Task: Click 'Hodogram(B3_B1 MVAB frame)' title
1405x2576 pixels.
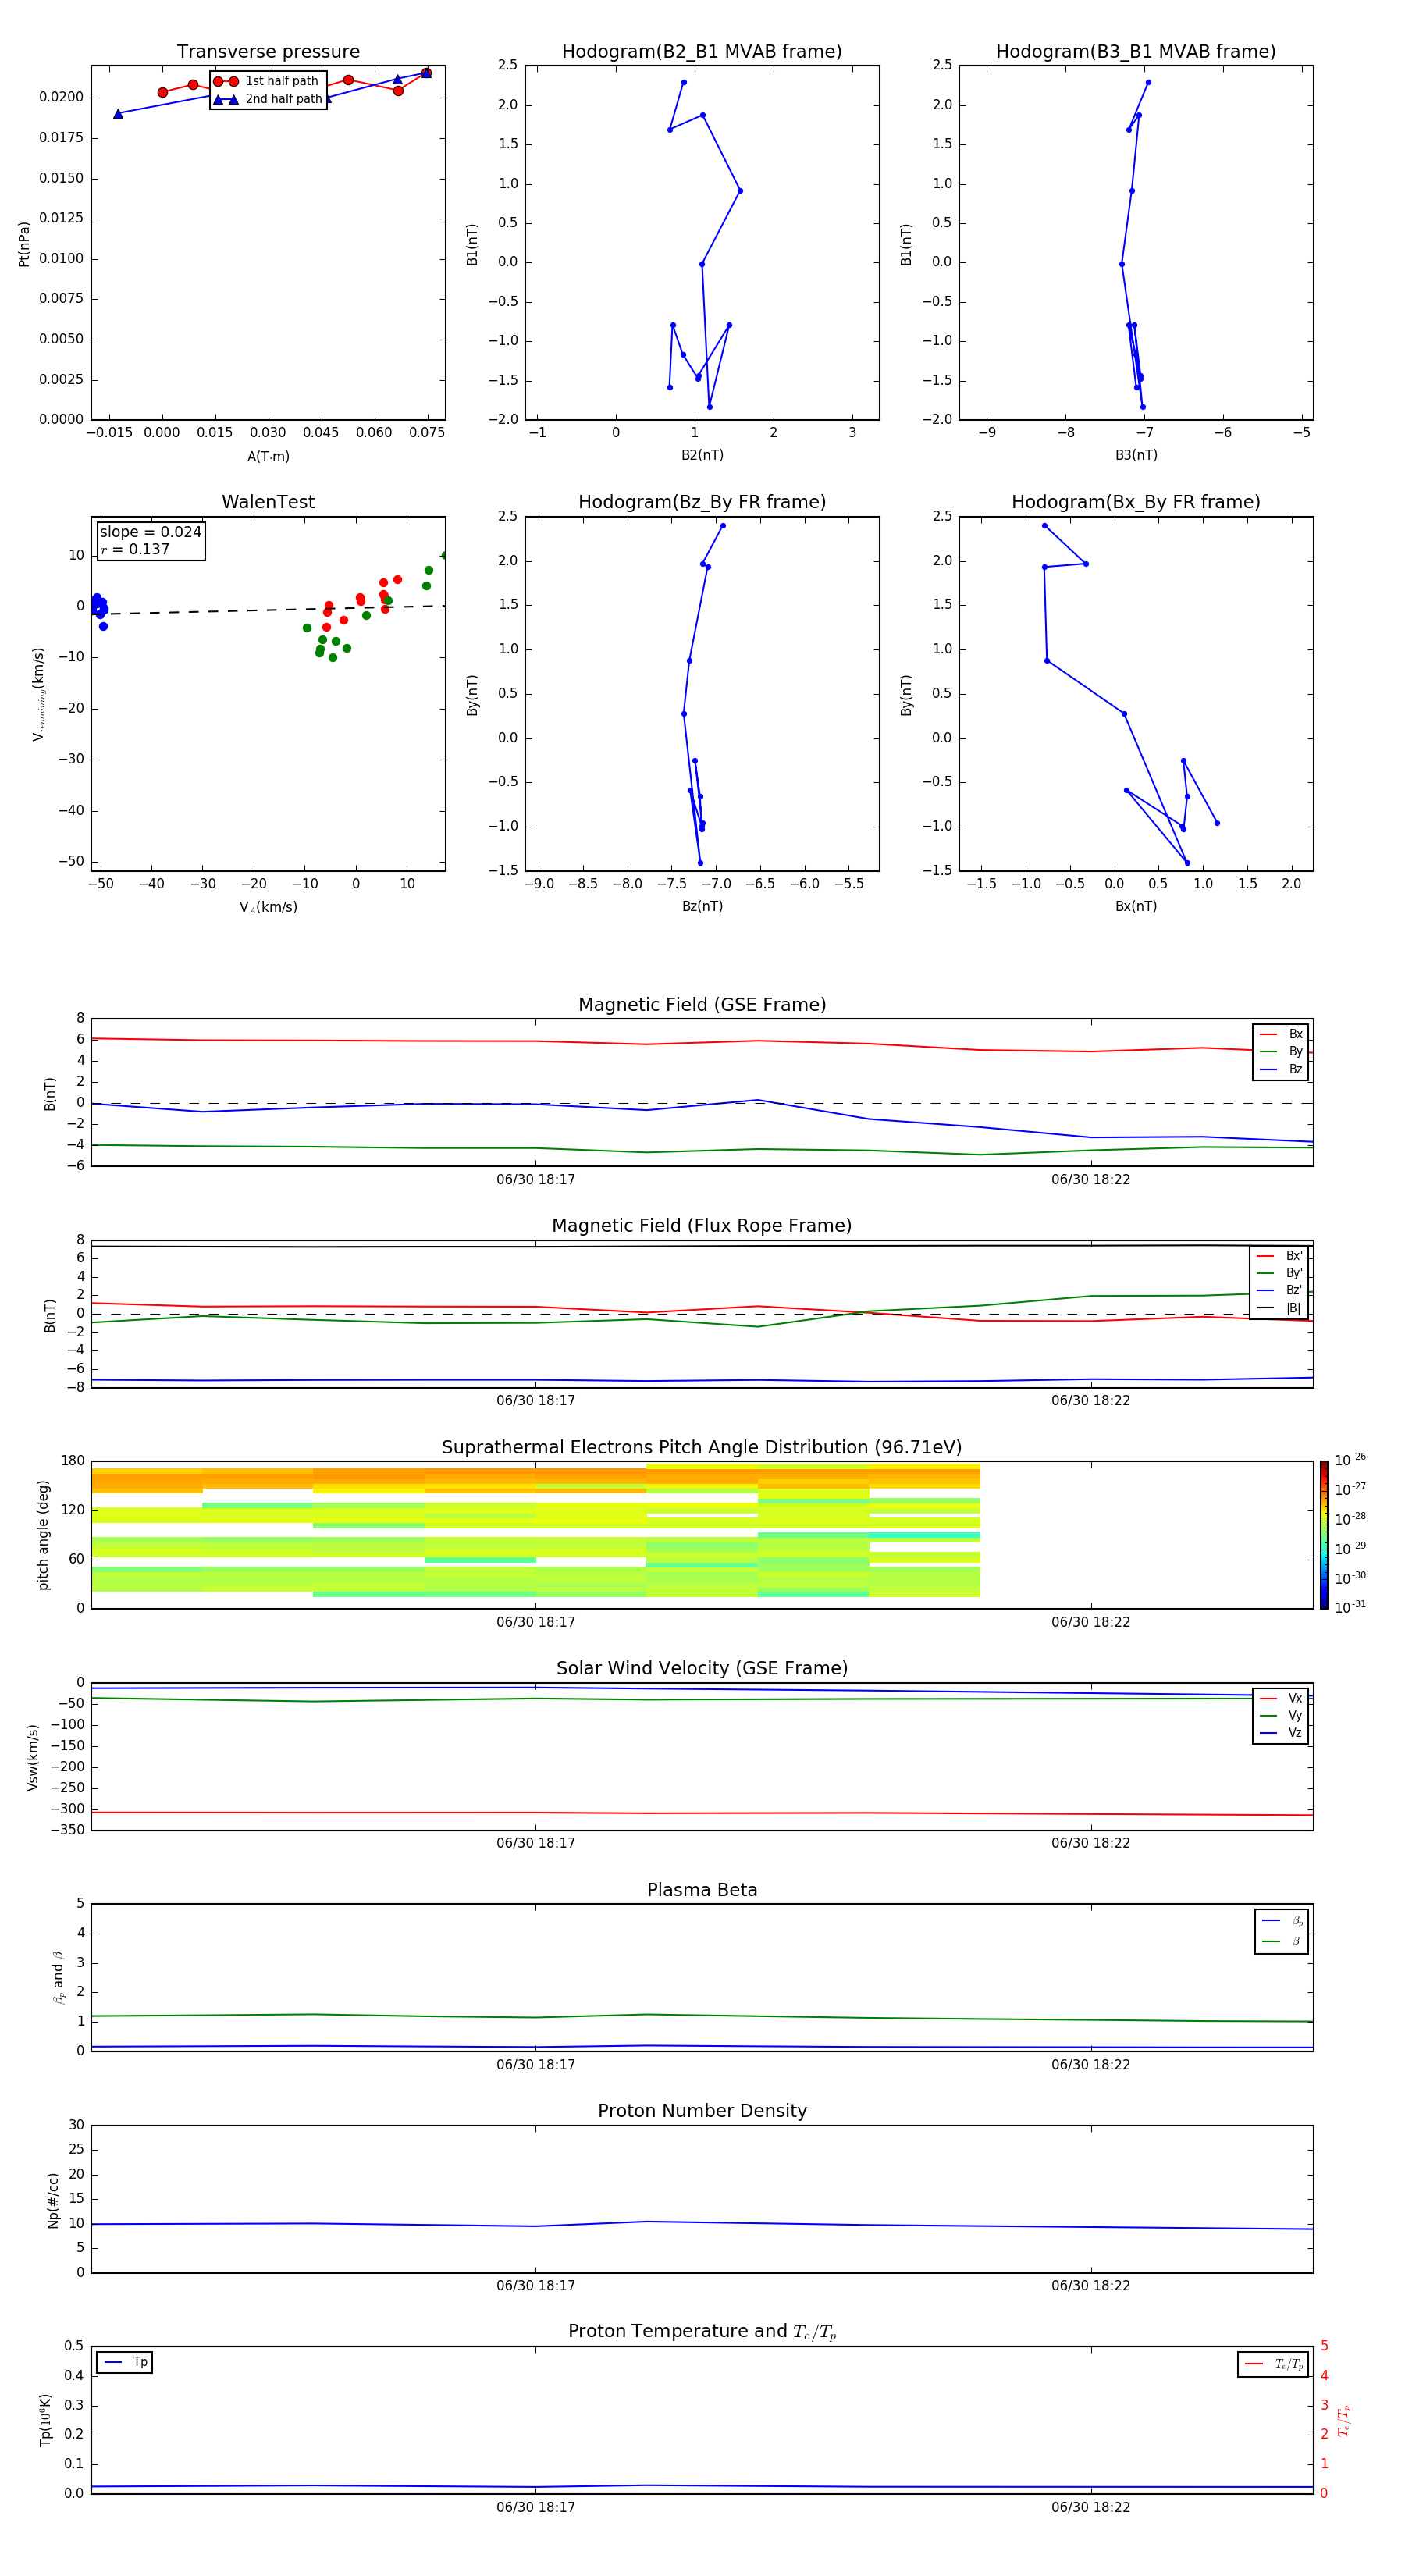Action: (x=1136, y=52)
